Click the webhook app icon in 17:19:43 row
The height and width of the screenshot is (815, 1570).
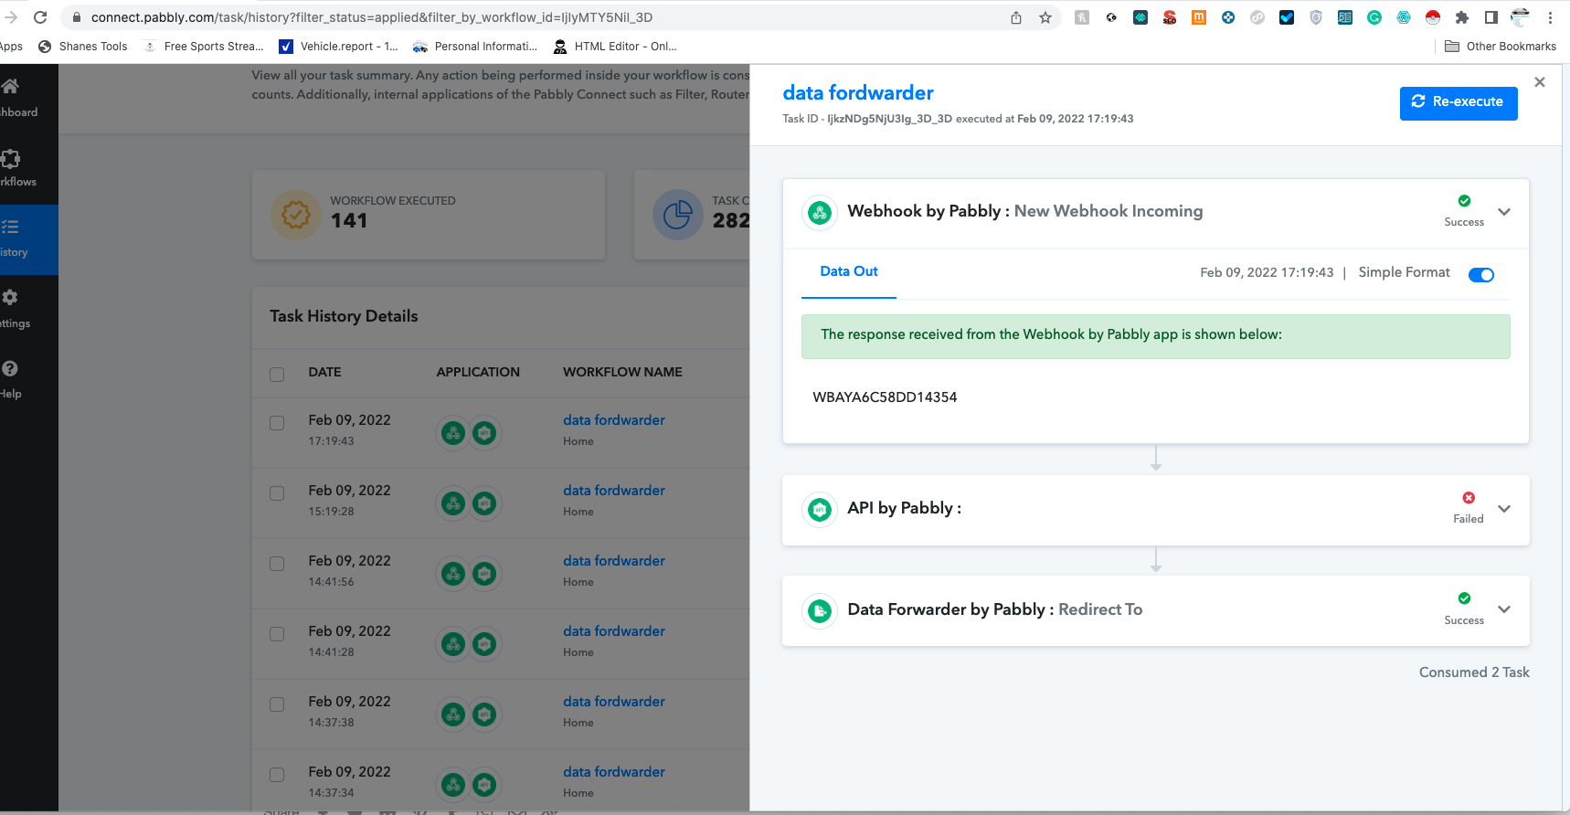(x=453, y=433)
